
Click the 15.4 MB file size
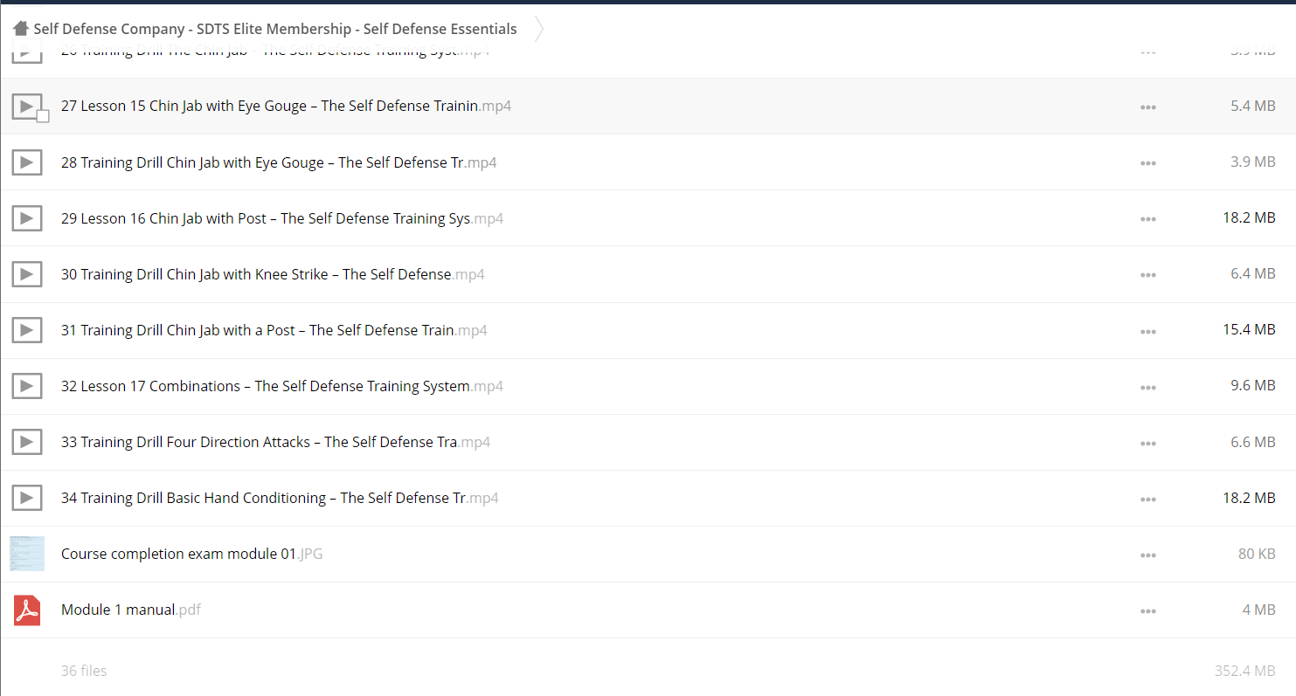(1249, 329)
